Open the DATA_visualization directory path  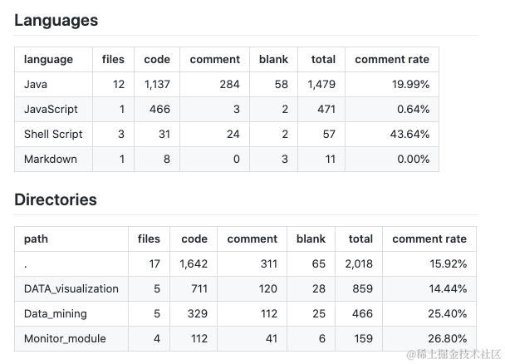(71, 288)
